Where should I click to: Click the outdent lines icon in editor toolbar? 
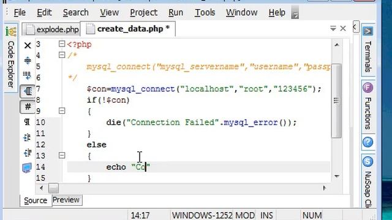tap(27, 153)
